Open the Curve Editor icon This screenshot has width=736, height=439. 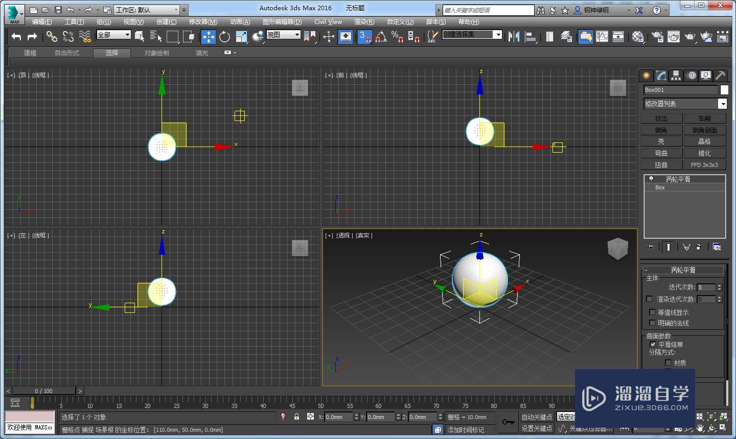(x=602, y=36)
